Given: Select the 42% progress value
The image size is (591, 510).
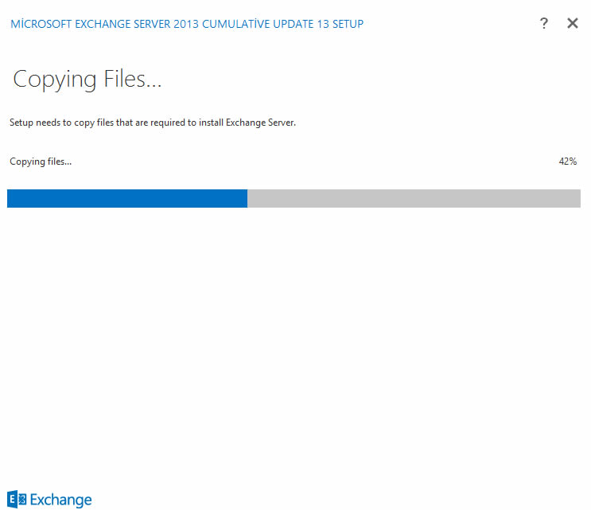Looking at the screenshot, I should pyautogui.click(x=568, y=162).
